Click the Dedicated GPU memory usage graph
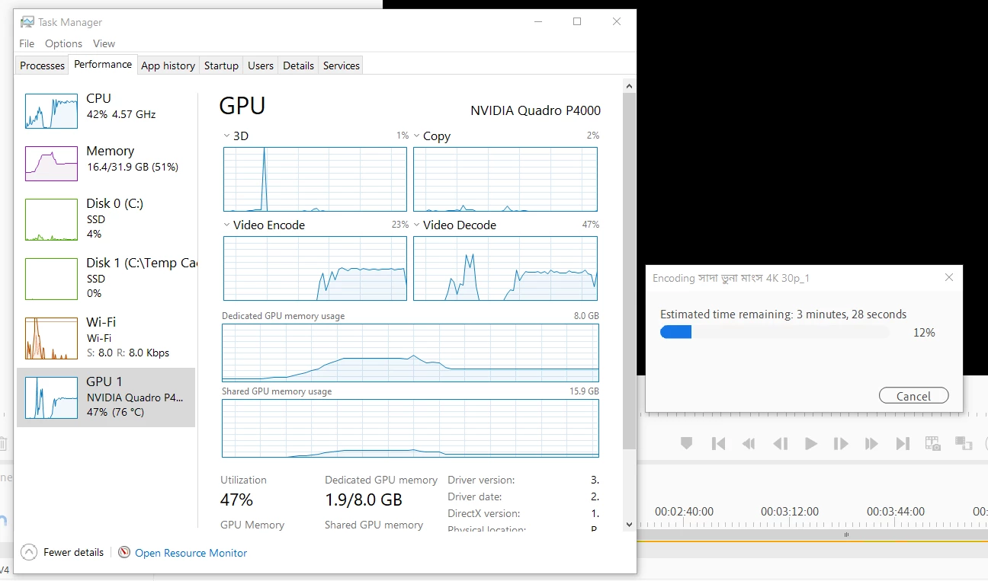The width and height of the screenshot is (988, 581). (x=410, y=353)
